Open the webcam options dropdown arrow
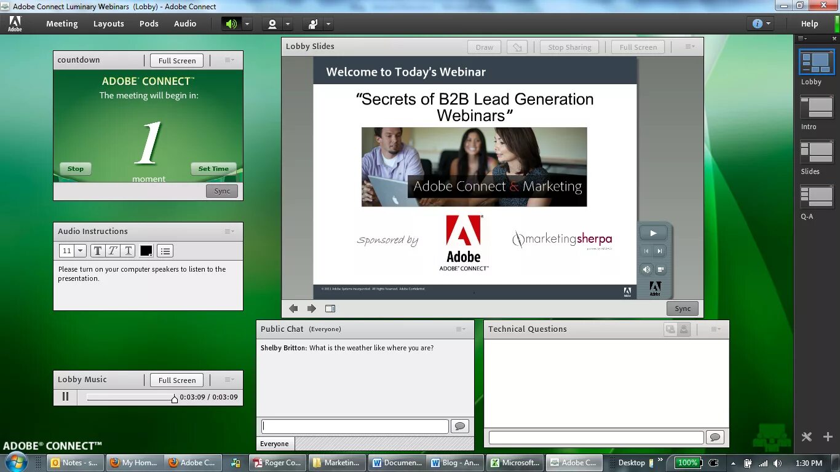 (287, 24)
